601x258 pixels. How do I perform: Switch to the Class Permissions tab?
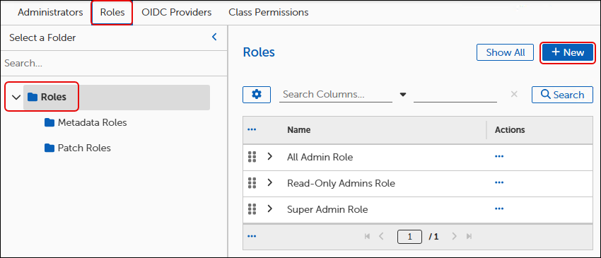point(269,12)
